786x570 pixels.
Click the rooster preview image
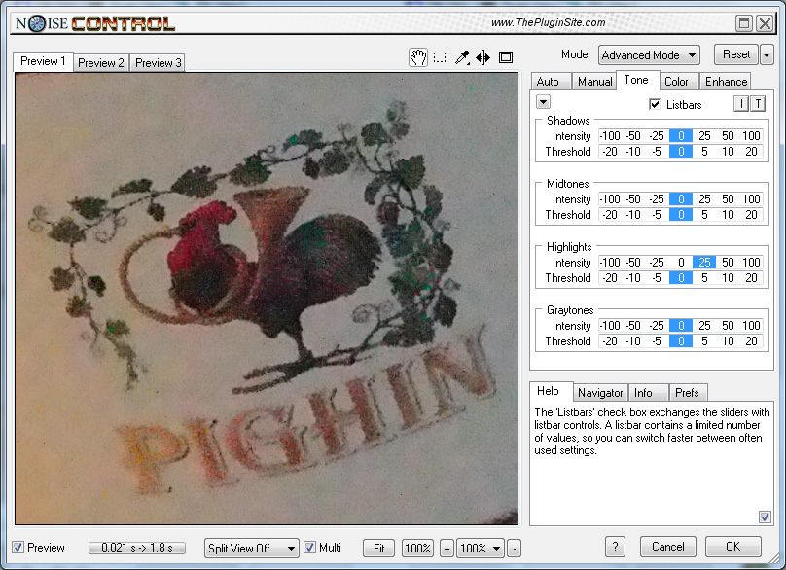click(267, 299)
